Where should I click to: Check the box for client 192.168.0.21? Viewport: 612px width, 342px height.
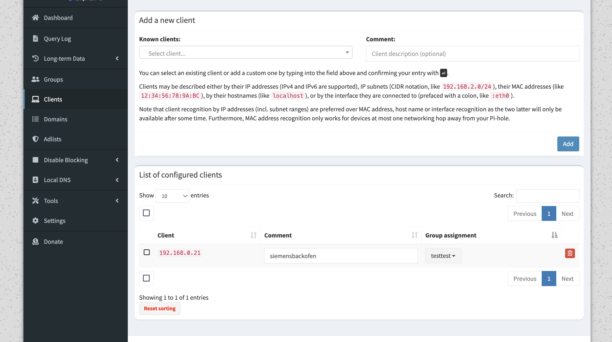(x=147, y=252)
